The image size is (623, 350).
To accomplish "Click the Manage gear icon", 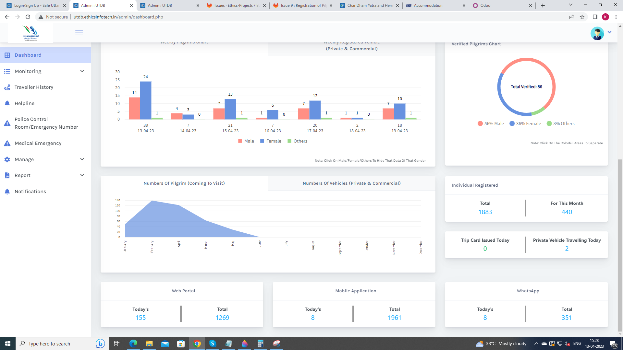I will (7, 159).
